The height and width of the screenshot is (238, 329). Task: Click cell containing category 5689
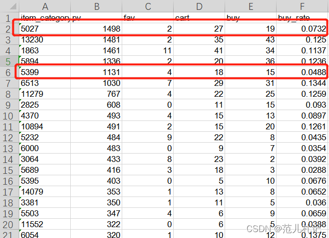click(45, 170)
